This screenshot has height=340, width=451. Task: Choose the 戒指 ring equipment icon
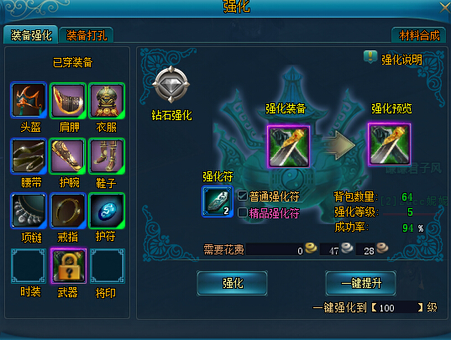(68, 211)
